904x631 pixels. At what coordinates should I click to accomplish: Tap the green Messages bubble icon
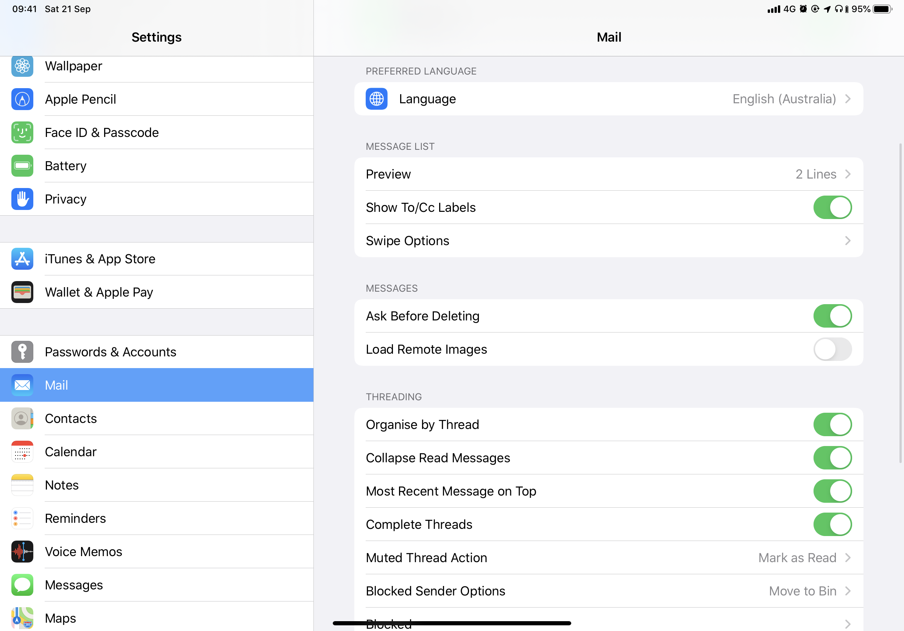click(22, 585)
